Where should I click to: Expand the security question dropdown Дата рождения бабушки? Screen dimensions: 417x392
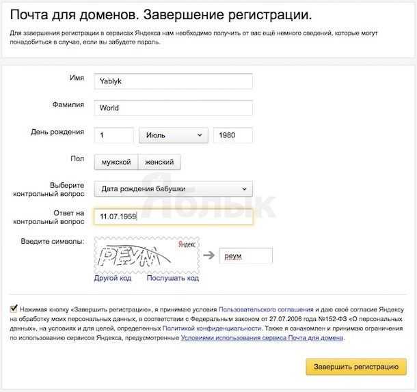[174, 189]
